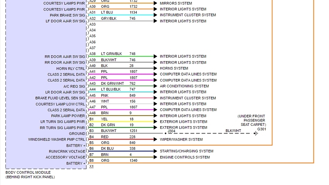Click the PNK wire color text

pos(105,96)
